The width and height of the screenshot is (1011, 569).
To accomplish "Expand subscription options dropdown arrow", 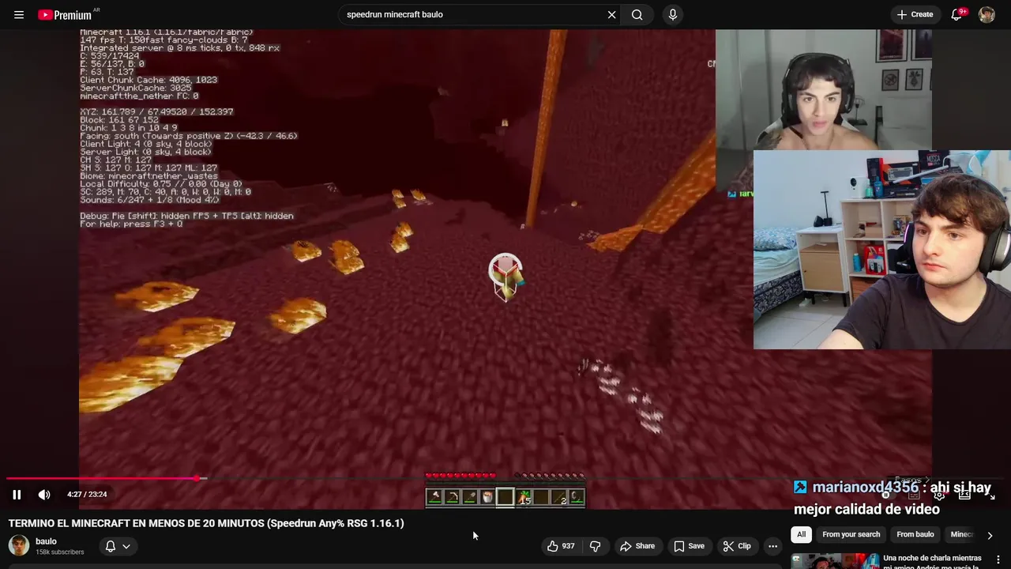I will (x=126, y=546).
